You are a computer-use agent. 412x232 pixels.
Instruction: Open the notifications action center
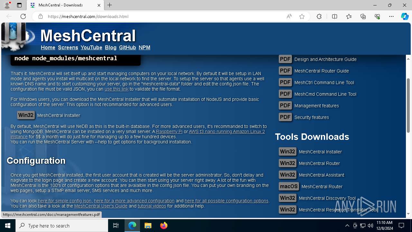[x=401, y=226]
